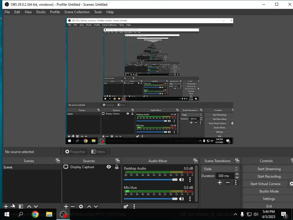293x220 pixels.
Task: Move source up arrow in Sources dock
Action: click(89, 207)
